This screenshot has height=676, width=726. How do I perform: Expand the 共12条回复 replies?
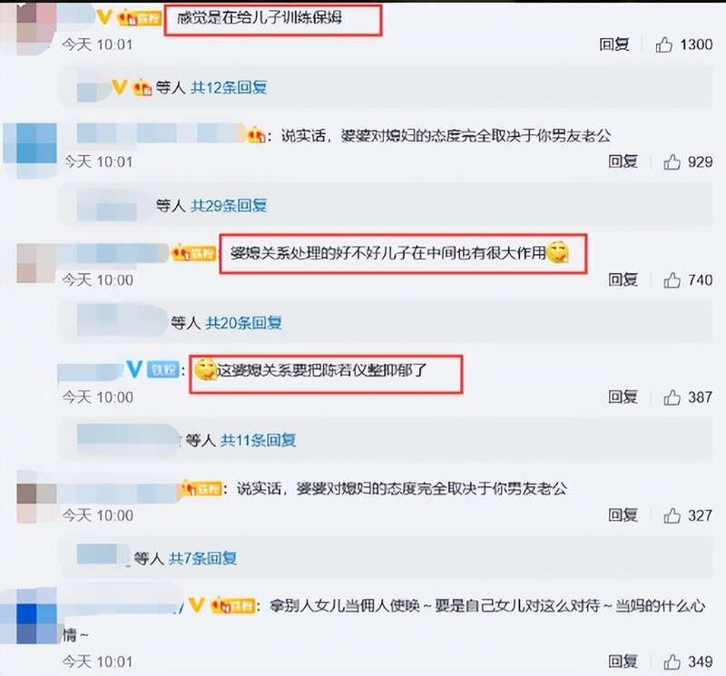coord(229,87)
